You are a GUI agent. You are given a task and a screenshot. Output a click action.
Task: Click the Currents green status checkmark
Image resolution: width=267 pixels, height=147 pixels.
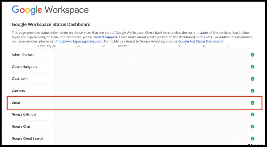pyautogui.click(x=252, y=91)
